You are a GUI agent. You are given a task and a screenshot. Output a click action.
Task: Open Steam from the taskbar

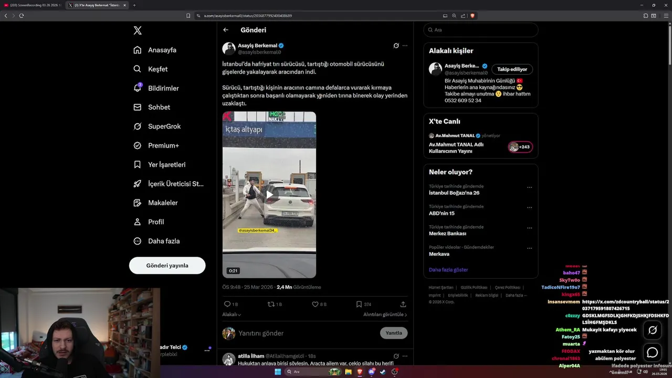tap(383, 372)
